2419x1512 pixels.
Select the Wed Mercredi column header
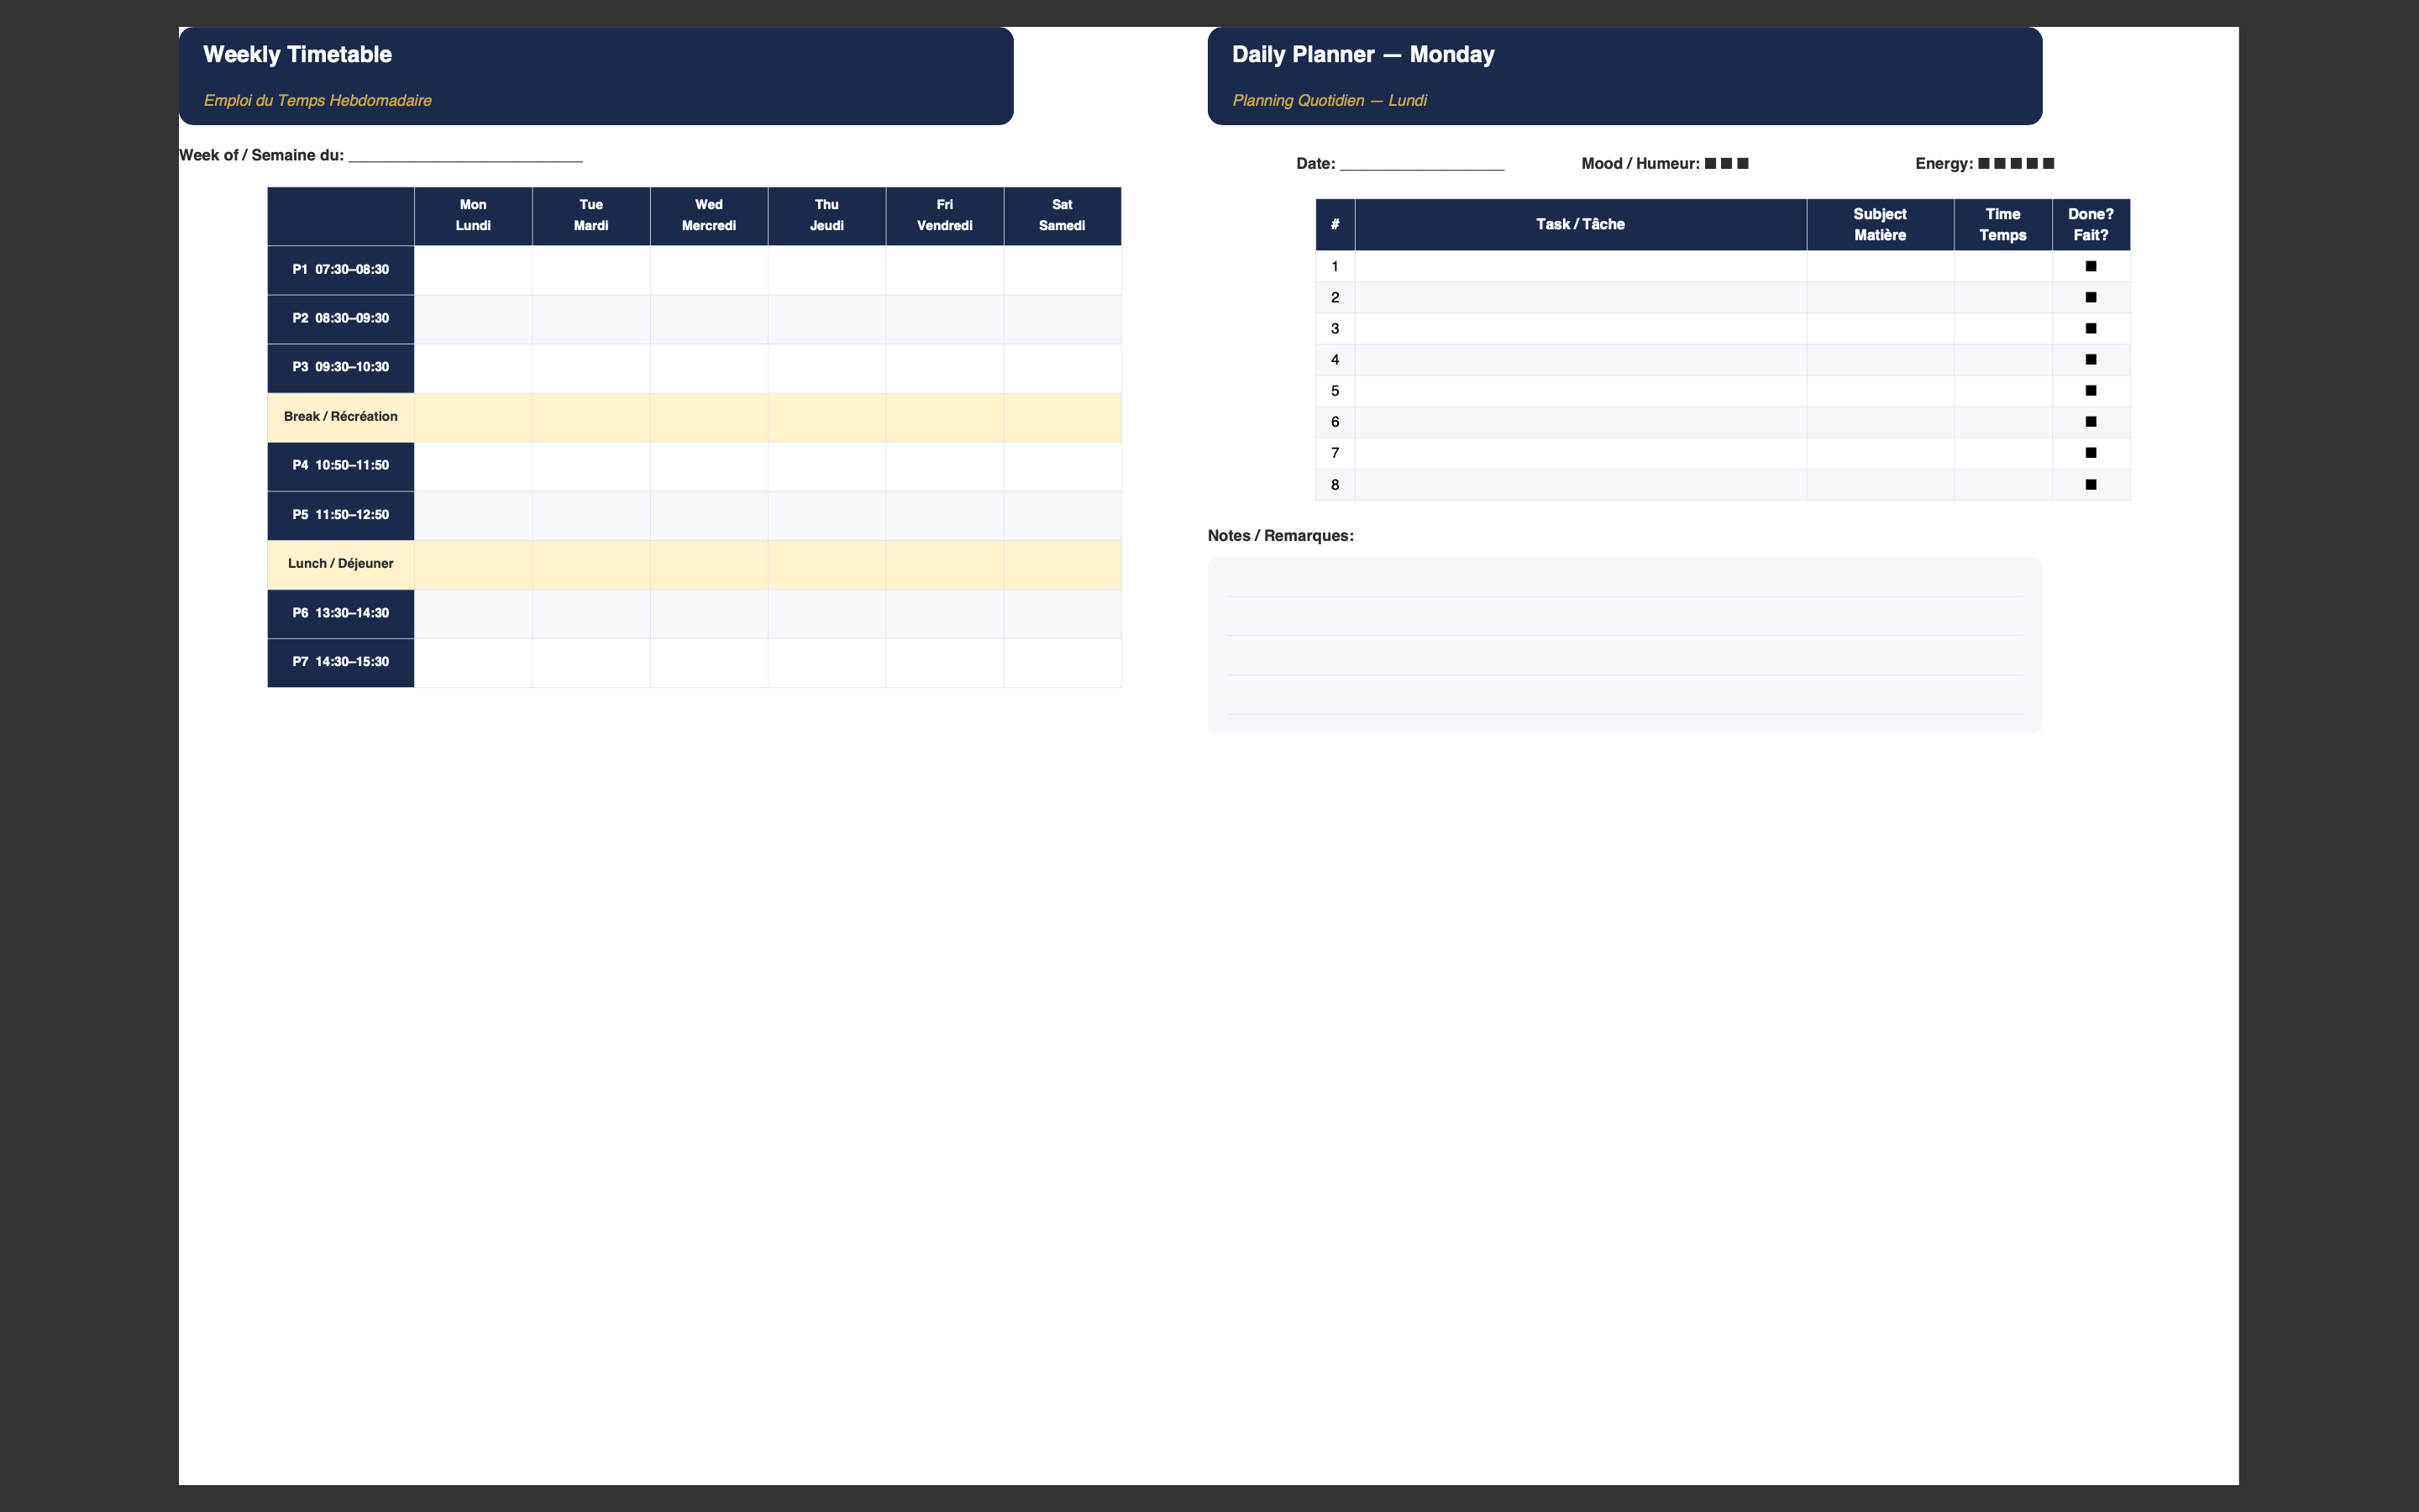pyautogui.click(x=709, y=215)
